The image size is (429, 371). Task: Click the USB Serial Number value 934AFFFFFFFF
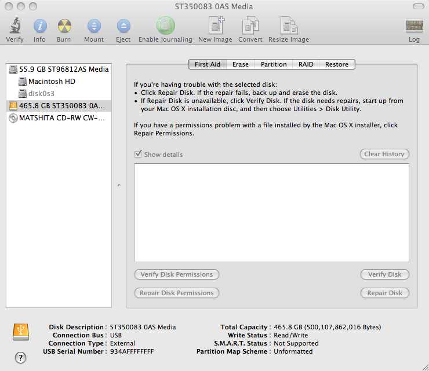click(x=132, y=351)
